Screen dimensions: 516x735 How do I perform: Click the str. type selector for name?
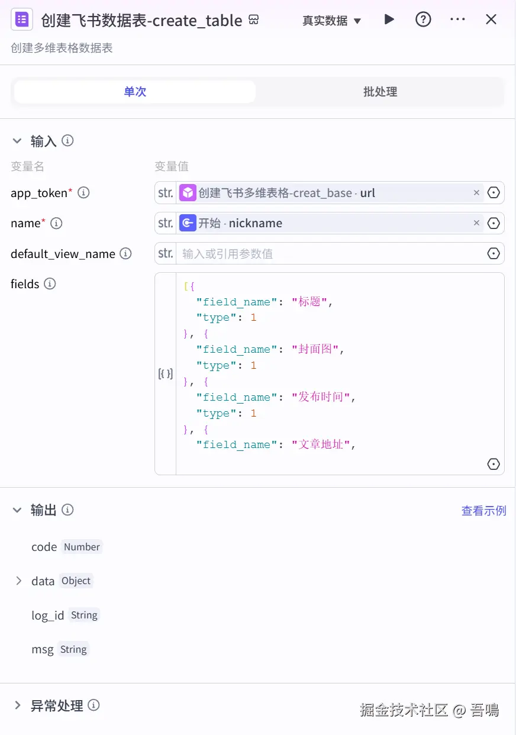(166, 223)
